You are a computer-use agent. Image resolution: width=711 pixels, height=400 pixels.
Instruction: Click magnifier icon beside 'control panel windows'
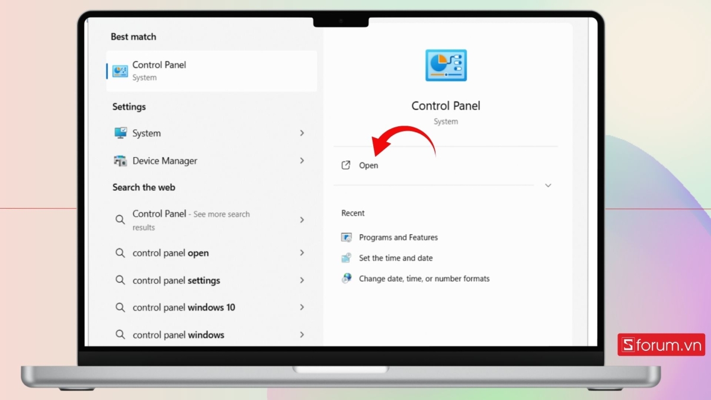point(120,335)
